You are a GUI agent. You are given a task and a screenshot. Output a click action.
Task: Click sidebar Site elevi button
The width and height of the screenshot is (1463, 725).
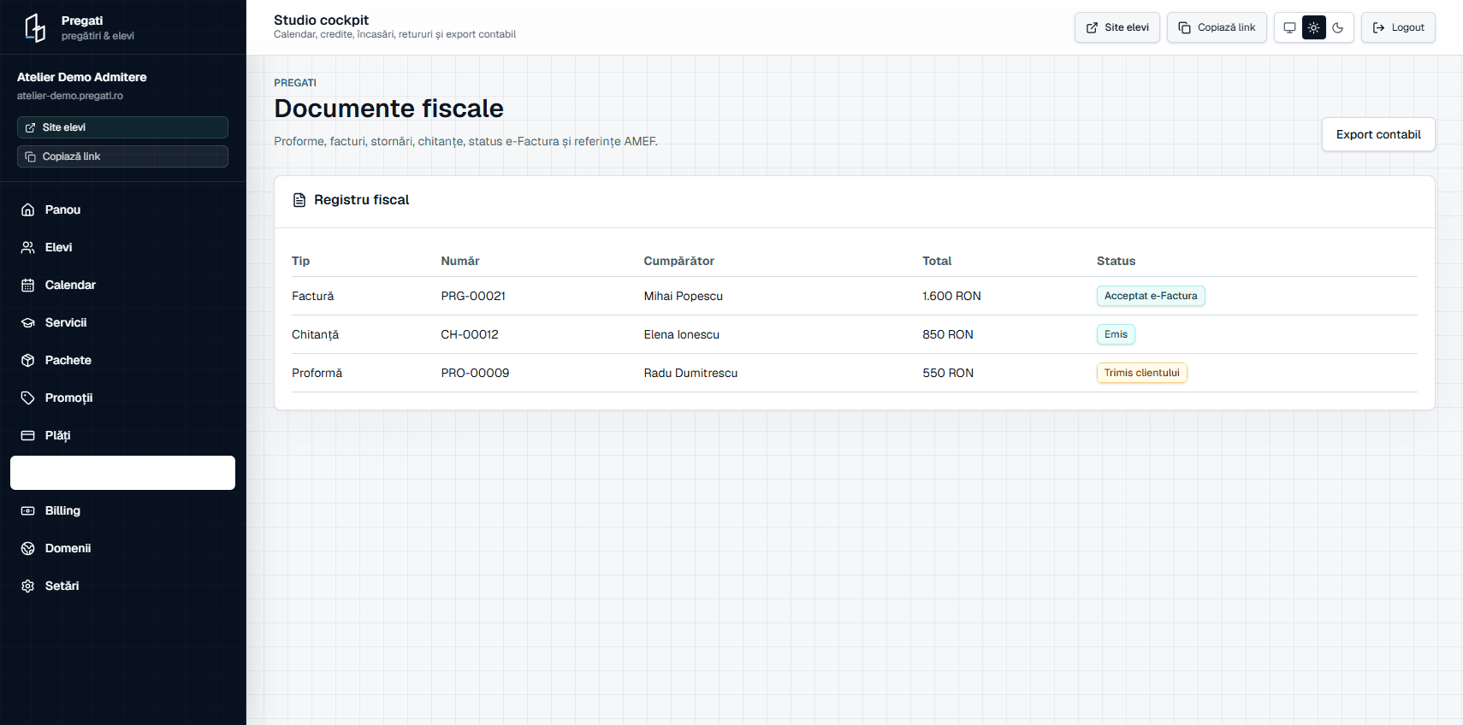tap(122, 127)
